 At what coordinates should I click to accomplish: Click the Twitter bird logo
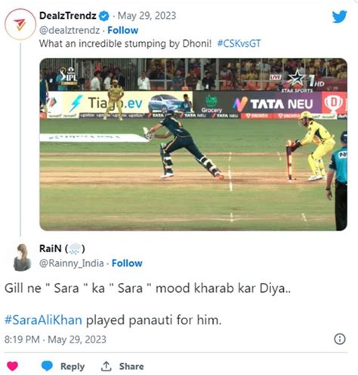click(x=339, y=17)
